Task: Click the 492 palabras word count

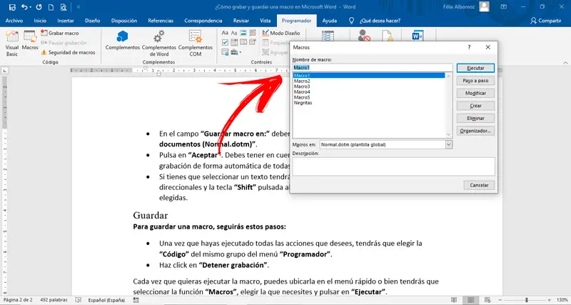Action: 55,300
